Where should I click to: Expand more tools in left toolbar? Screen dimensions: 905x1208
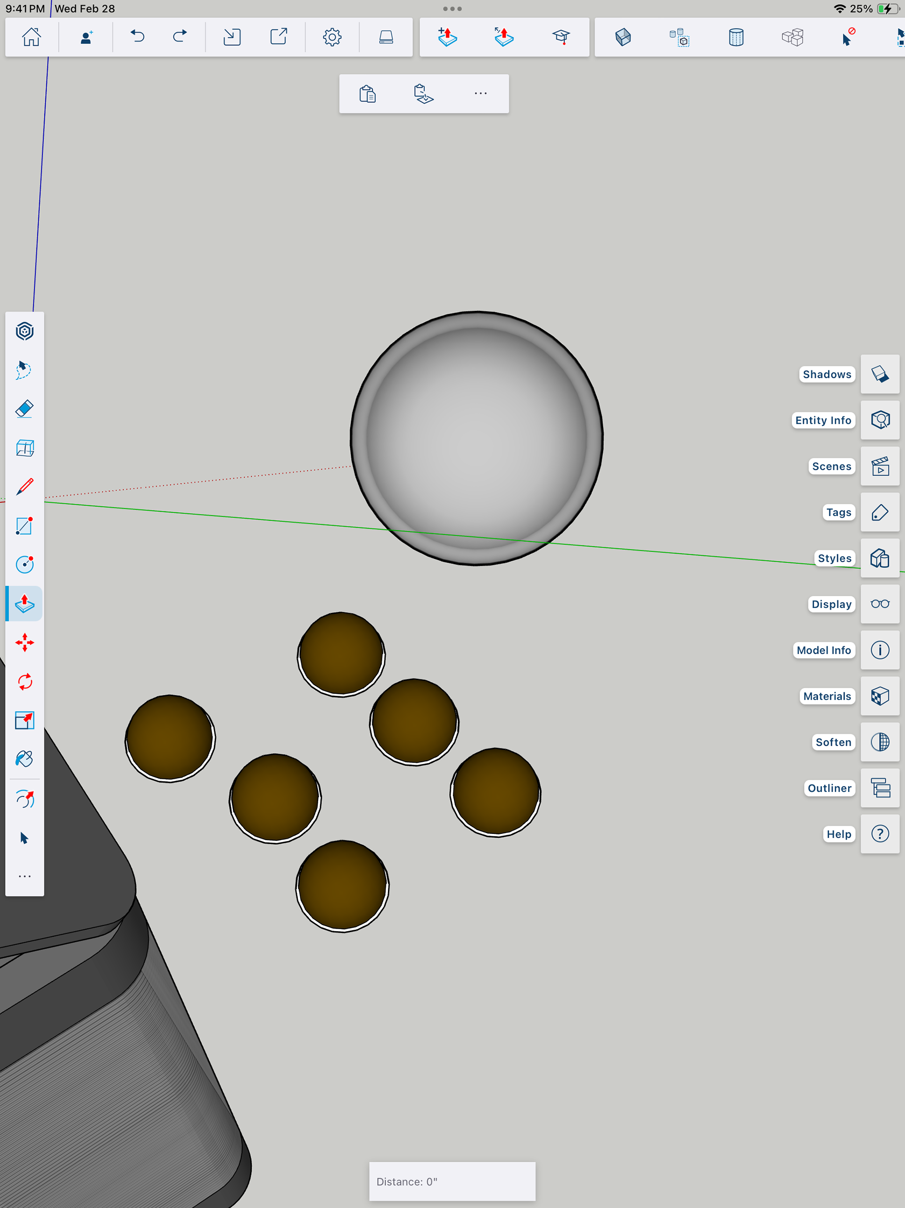point(25,876)
